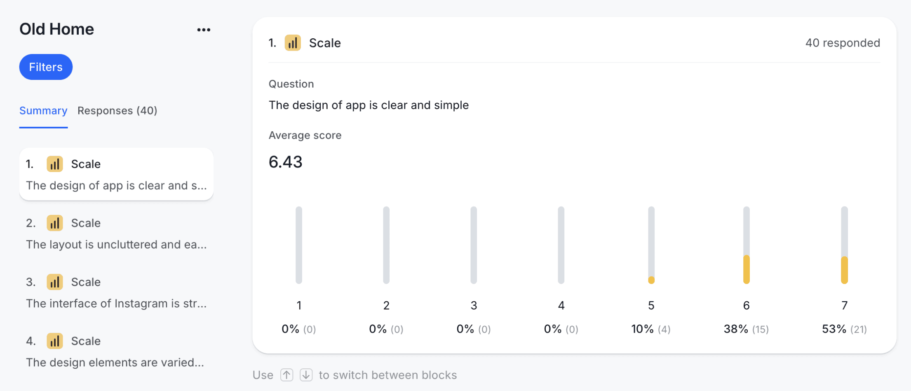Click the score 6 bar in the chart
Viewport: 911px width, 391px height.
coord(746,245)
